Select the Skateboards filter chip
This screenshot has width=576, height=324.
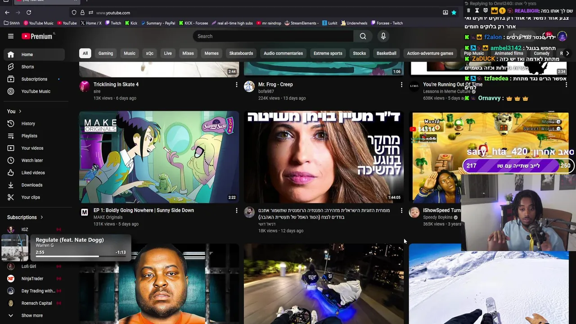point(241,53)
